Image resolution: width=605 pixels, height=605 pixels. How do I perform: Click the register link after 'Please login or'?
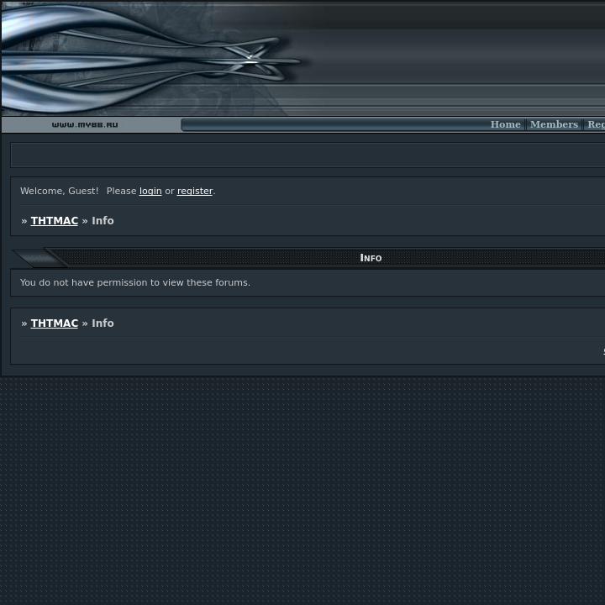(x=194, y=192)
